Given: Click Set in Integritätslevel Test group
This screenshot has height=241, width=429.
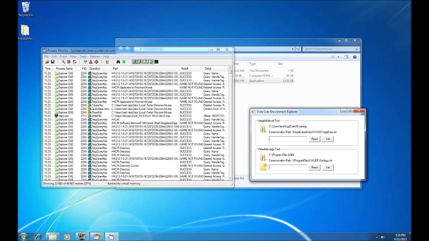Looking at the screenshot, I should click(x=328, y=139).
